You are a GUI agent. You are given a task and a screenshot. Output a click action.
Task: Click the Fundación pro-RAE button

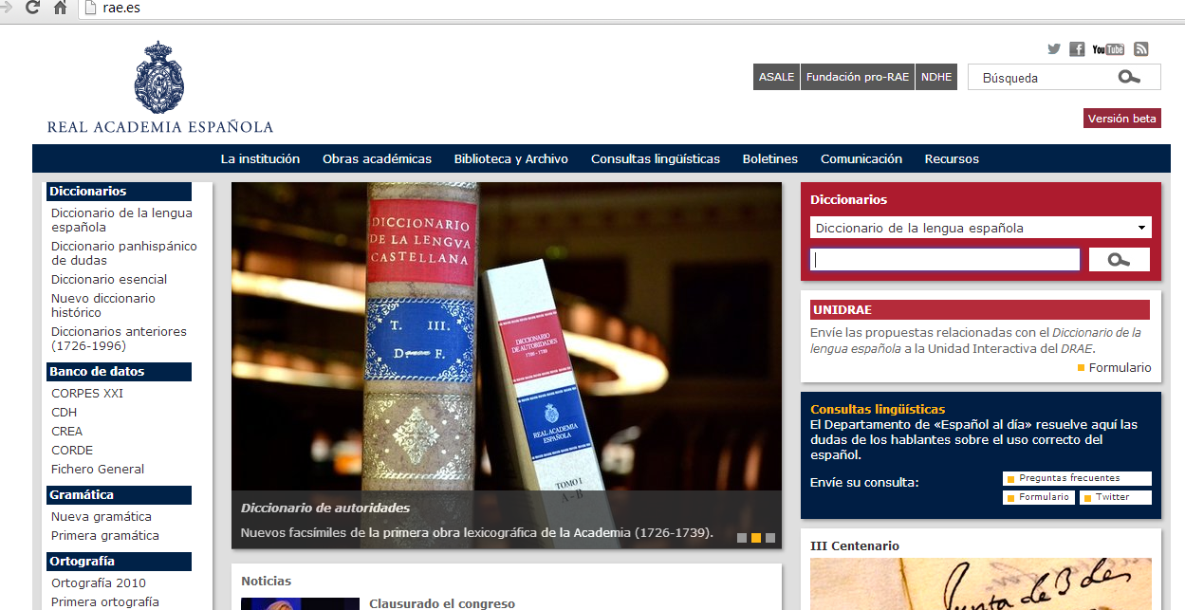[x=858, y=77]
